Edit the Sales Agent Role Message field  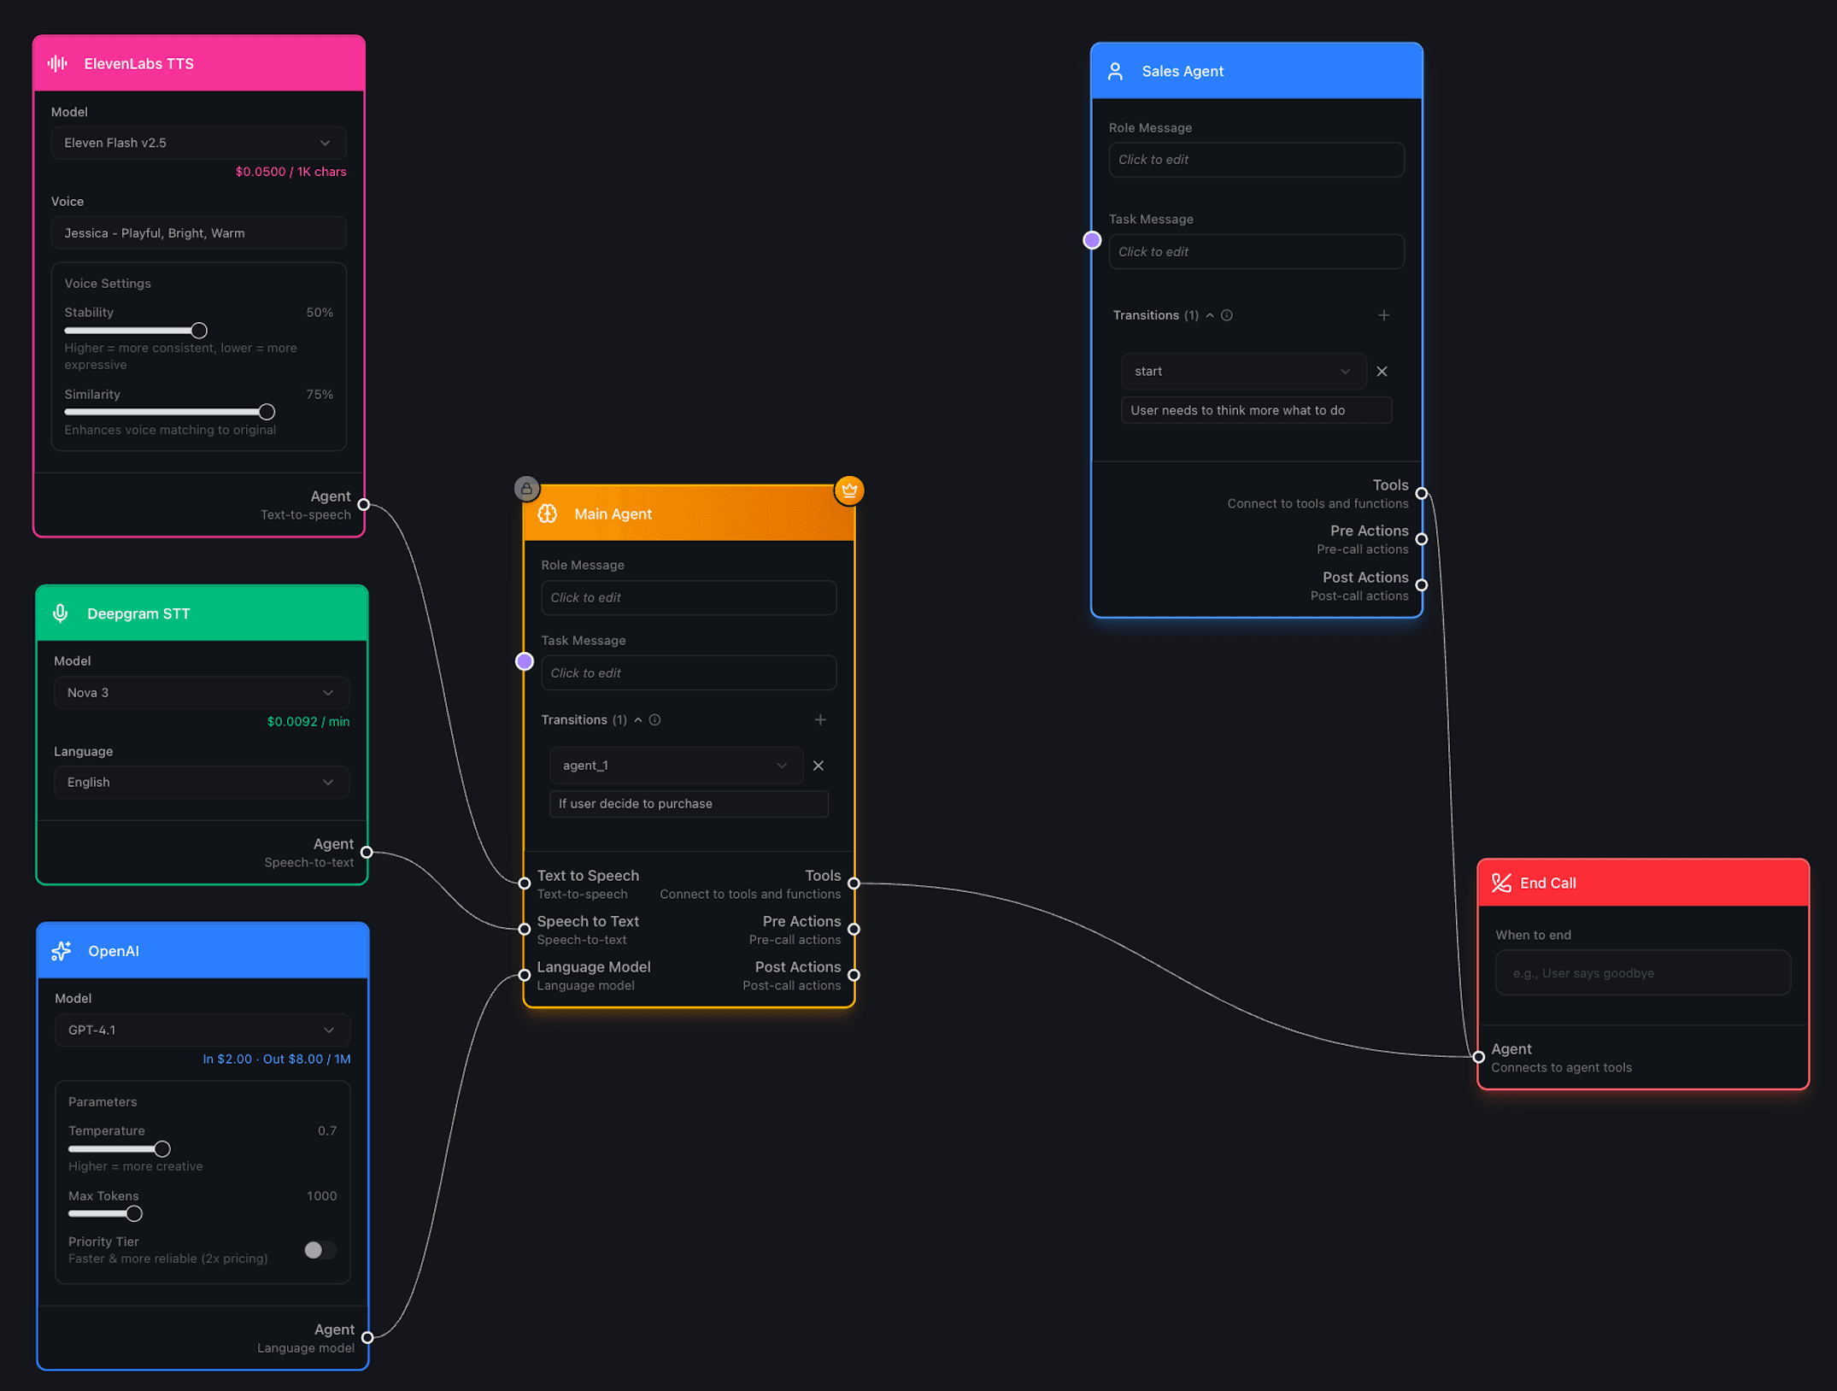coord(1255,159)
